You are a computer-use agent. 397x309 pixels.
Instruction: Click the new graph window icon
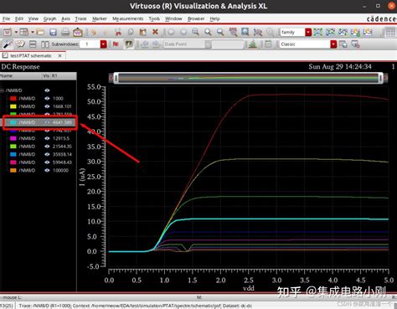tap(8, 32)
